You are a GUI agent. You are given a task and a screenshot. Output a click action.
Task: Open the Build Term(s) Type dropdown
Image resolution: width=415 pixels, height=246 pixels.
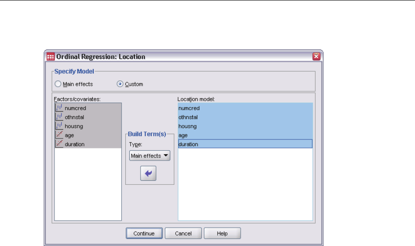point(150,156)
